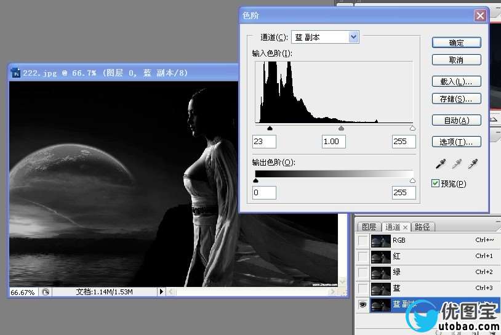The image size is (501, 335).
Task: Click the input black point slider
Action: click(270, 128)
